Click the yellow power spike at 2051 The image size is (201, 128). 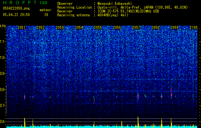click(25, 123)
